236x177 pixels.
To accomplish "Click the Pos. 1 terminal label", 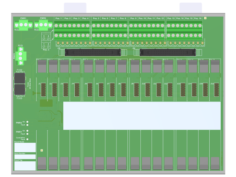I will click(59, 18).
